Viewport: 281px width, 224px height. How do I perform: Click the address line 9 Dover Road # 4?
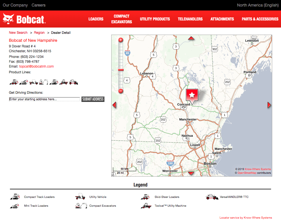point(22,46)
